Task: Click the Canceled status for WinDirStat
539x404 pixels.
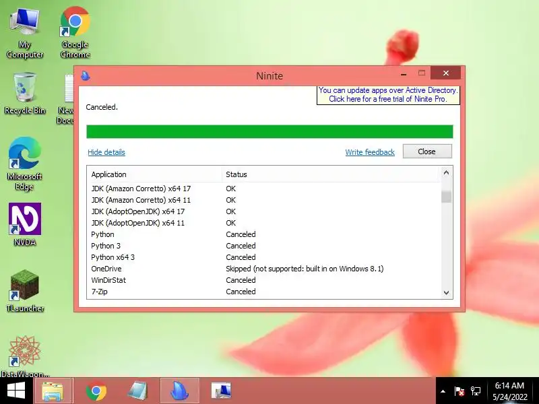Action: (241, 280)
